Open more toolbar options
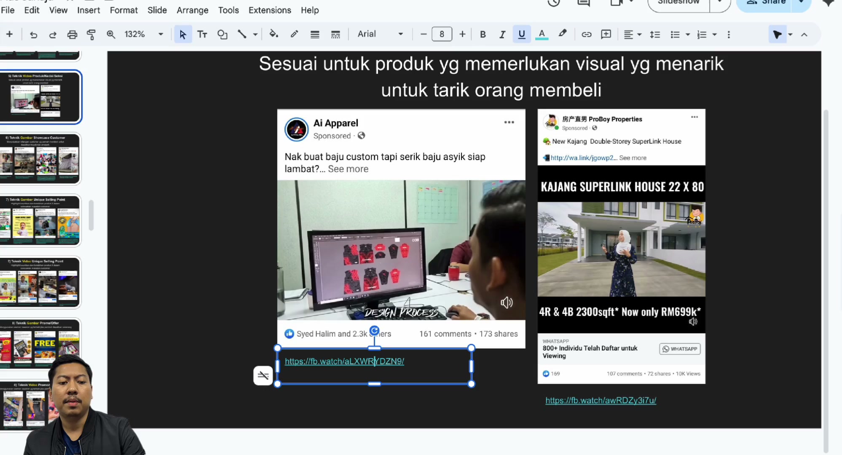The width and height of the screenshot is (842, 455). pyautogui.click(x=729, y=35)
